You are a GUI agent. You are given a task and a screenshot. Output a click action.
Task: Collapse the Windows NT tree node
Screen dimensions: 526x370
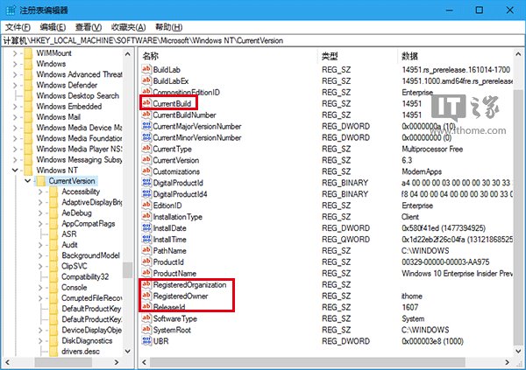click(x=15, y=170)
